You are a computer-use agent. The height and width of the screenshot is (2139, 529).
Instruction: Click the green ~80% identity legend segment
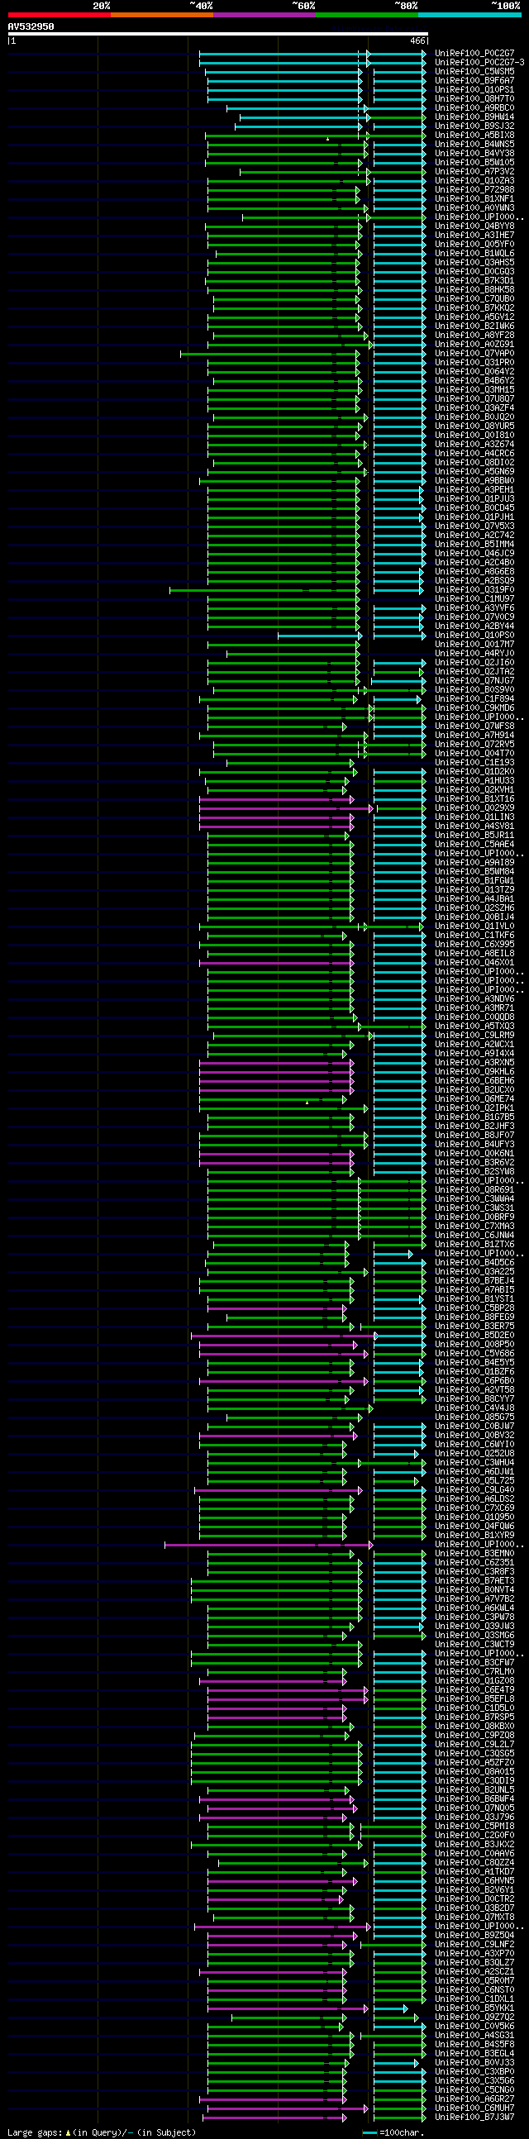[x=367, y=15]
